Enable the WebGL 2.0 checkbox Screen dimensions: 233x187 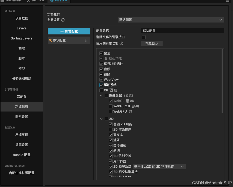[x=111, y=106]
